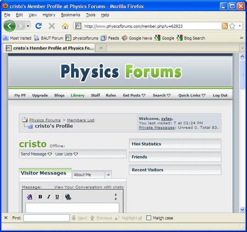Viewport: 247px width, 232px height.
Task: Click the Physics Forums banner logo
Action: 121,72
